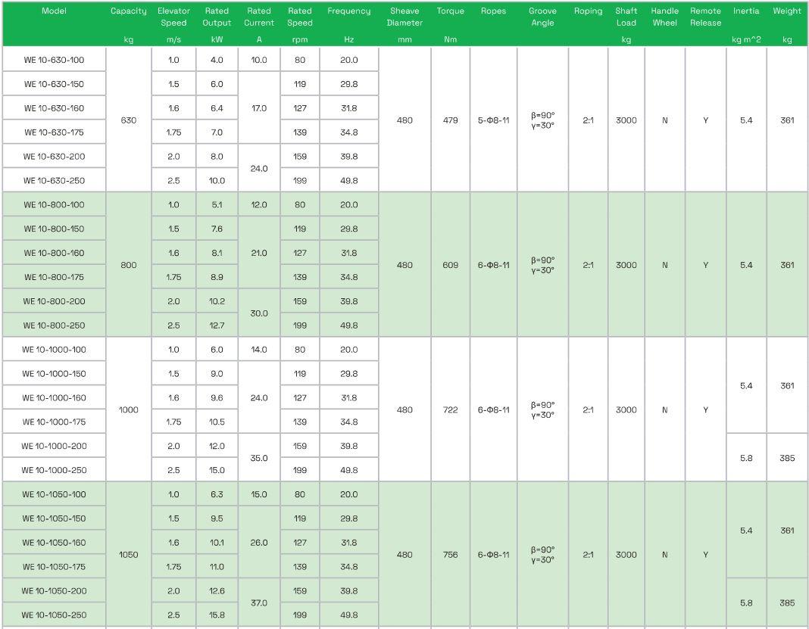Select rated current 37.0 cell

click(x=259, y=603)
